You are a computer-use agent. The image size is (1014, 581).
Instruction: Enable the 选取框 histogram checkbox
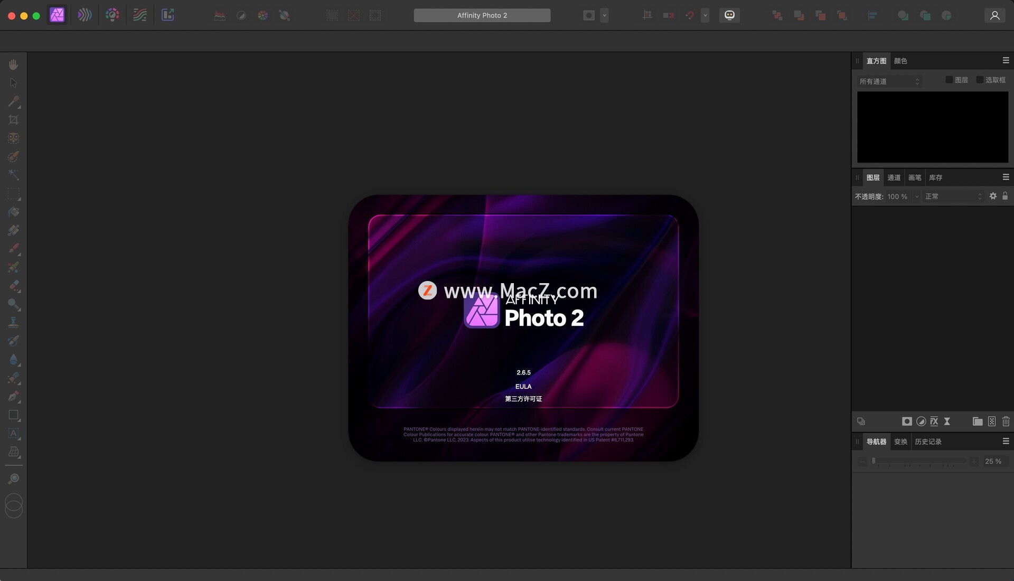tap(980, 80)
